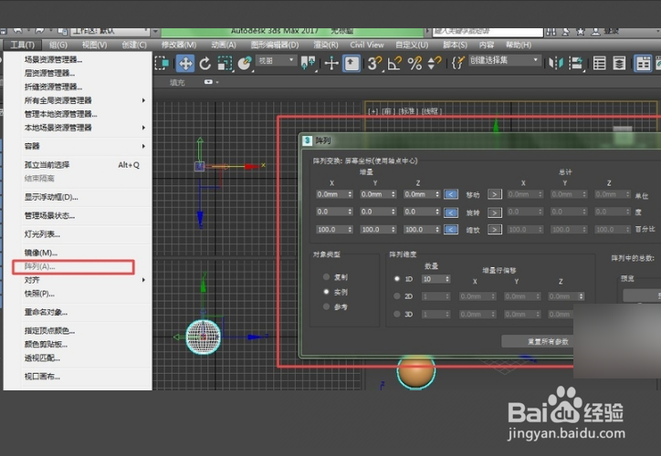Toggle the Percent Snap icon
Viewport: 661px width, 456px height.
[x=414, y=64]
